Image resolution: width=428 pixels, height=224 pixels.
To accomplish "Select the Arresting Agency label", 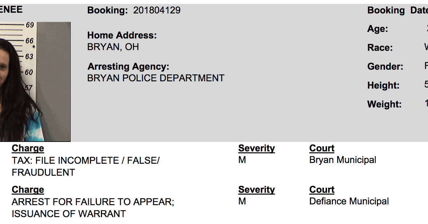I will [128, 67].
